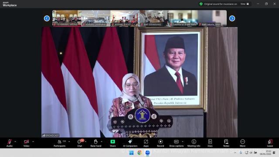
Task: Open the Apps panel
Action: pos(146,143)
